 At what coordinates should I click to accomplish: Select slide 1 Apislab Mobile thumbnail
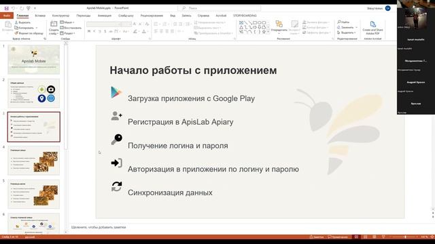tap(33, 60)
